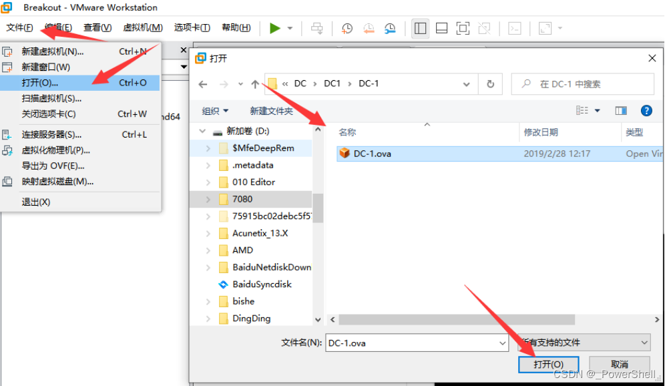Screen dimensions: 665x386
Task: Choose 导出为 OVF(E)... menu entry
Action: pos(81,166)
